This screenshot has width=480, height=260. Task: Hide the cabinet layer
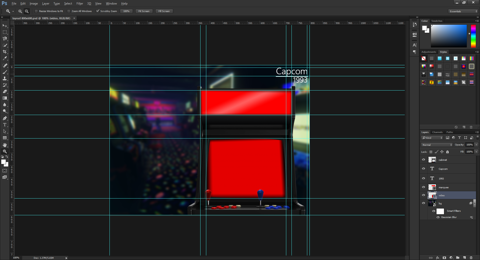click(x=423, y=159)
